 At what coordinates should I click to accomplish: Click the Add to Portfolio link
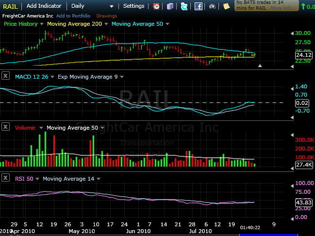coord(72,16)
